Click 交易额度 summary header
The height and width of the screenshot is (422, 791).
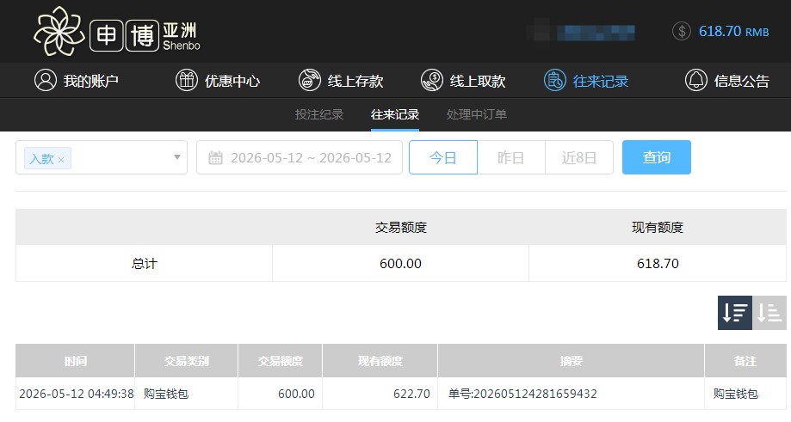click(x=400, y=228)
